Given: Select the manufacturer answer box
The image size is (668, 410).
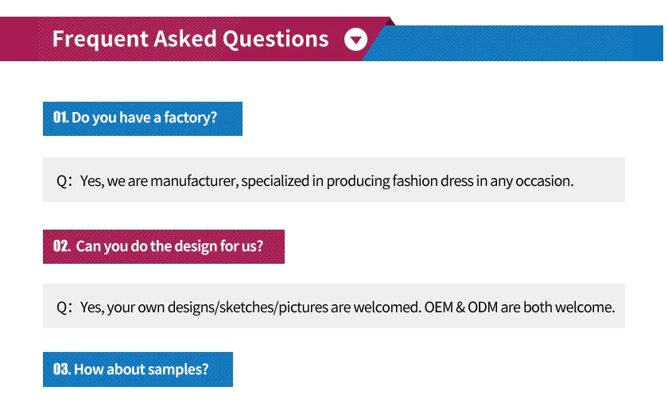Looking at the screenshot, I should click(334, 180).
